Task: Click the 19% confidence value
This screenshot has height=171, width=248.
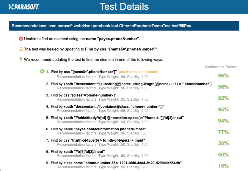Action: coord(223,166)
